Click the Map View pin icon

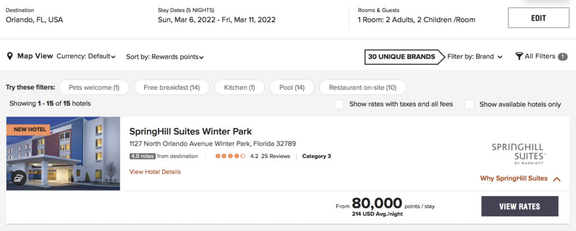[x=10, y=56]
